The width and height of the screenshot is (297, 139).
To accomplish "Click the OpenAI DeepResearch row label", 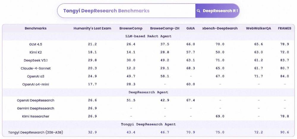I will pyautogui.click(x=36, y=100).
